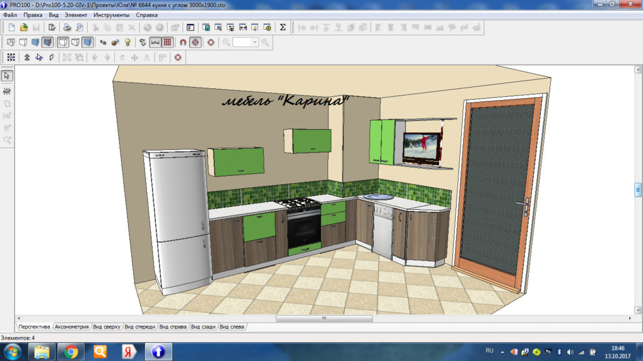Open a project with the folder icon

point(23,27)
